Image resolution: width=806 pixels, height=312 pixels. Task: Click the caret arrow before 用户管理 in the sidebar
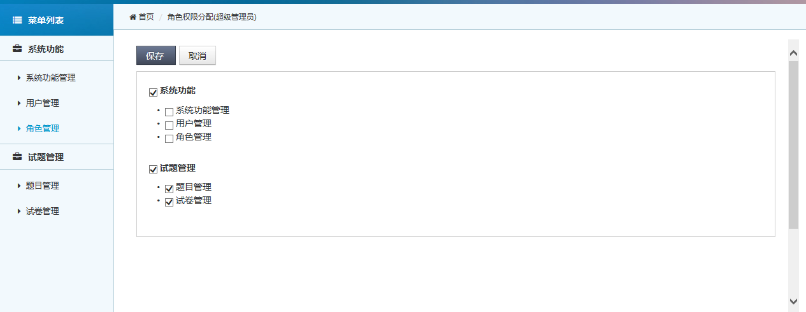[x=19, y=103]
